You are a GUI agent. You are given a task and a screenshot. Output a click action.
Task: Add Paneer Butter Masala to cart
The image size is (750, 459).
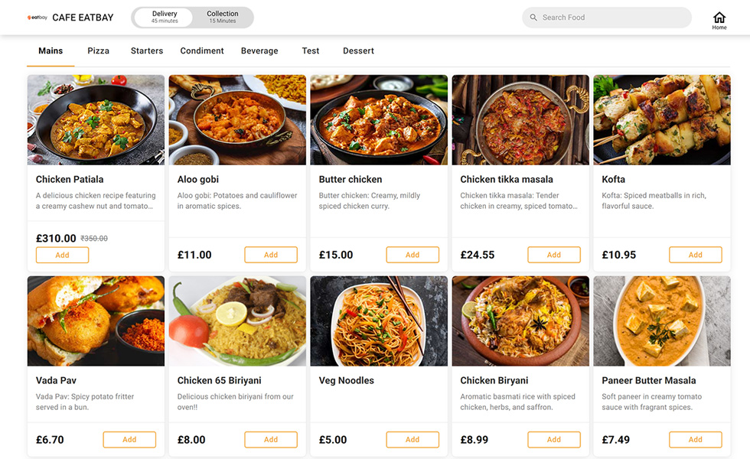[695, 440]
